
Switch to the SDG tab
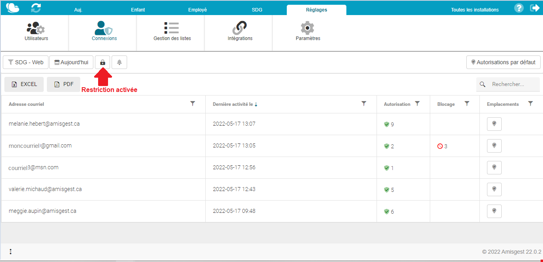pyautogui.click(x=257, y=10)
